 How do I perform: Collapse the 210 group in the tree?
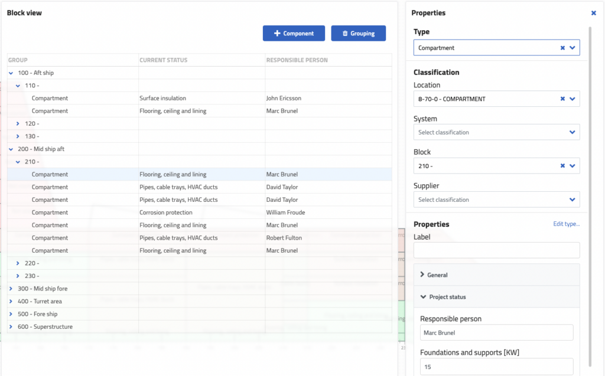click(x=17, y=161)
